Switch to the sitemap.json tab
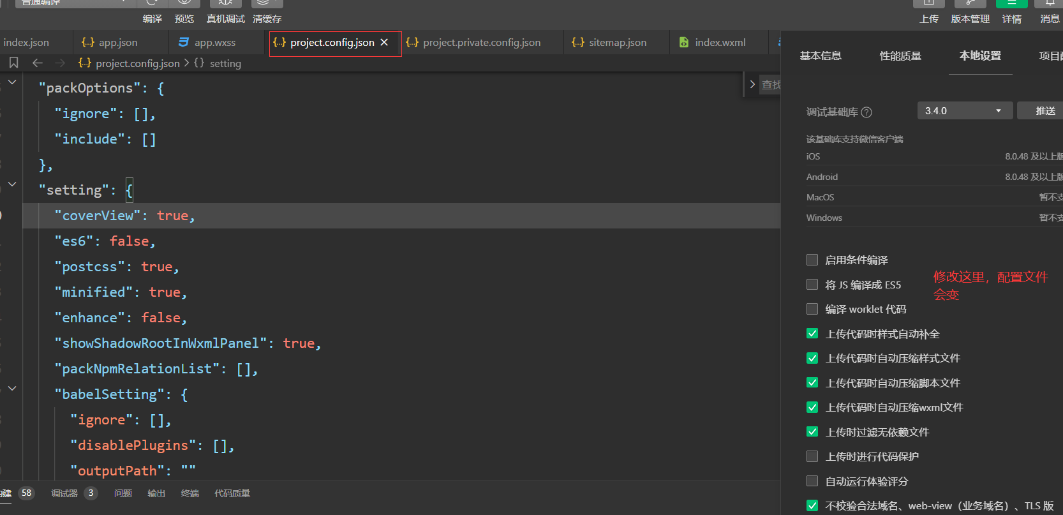This screenshot has height=515, width=1063. point(618,42)
